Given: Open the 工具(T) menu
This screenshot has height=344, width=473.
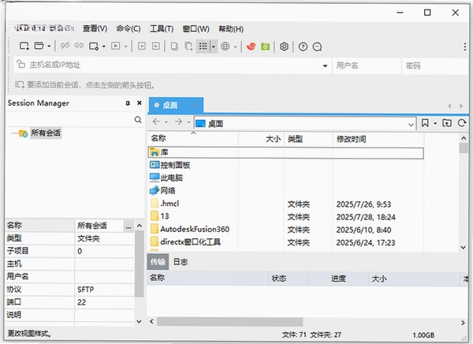Looking at the screenshot, I should [x=162, y=28].
